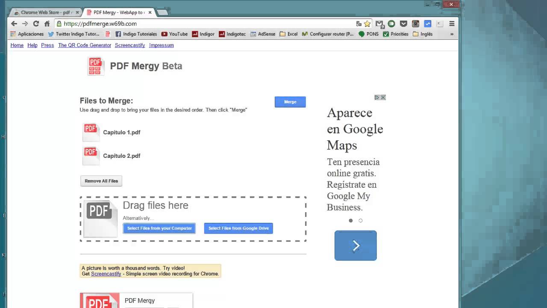
Task: Expand the Excel bookmarks folder
Action: point(288,34)
